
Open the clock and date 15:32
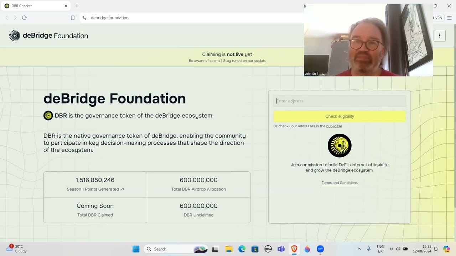coord(422,249)
